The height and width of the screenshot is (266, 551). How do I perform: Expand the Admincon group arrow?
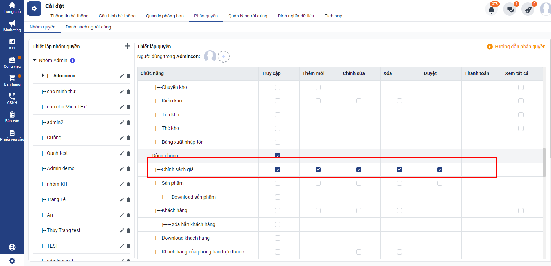pyautogui.click(x=43, y=75)
